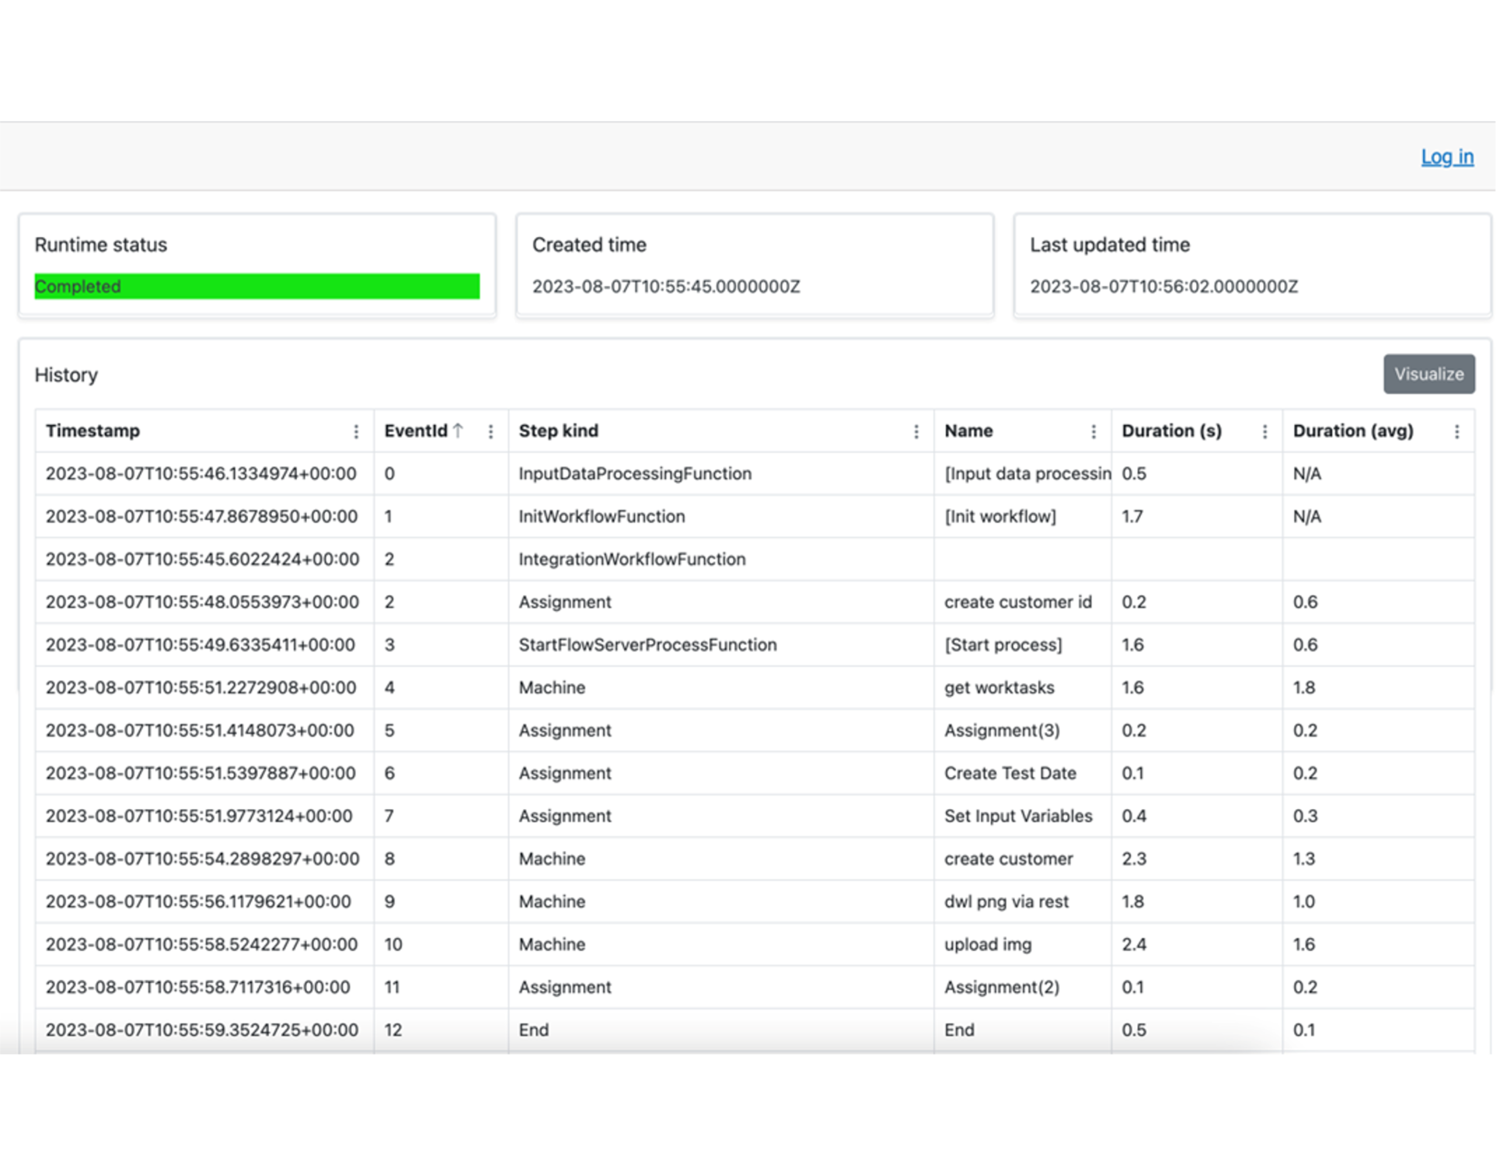Viewport: 1500px width, 1175px height.
Task: Open the Log in link
Action: (1447, 156)
